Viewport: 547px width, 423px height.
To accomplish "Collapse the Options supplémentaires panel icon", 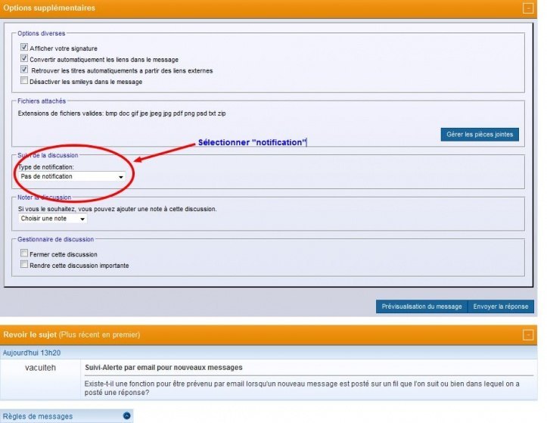I will coord(528,8).
